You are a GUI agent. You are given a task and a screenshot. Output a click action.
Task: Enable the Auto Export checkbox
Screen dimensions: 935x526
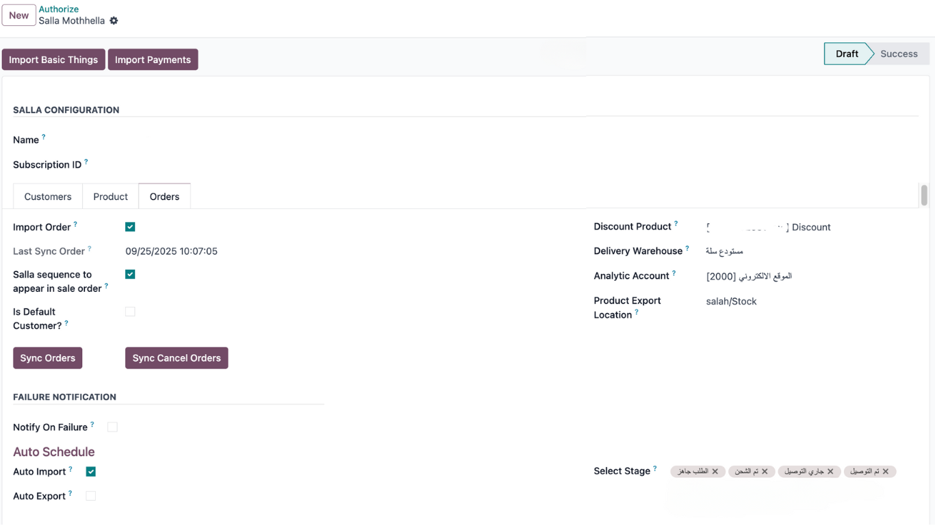pyautogui.click(x=91, y=496)
